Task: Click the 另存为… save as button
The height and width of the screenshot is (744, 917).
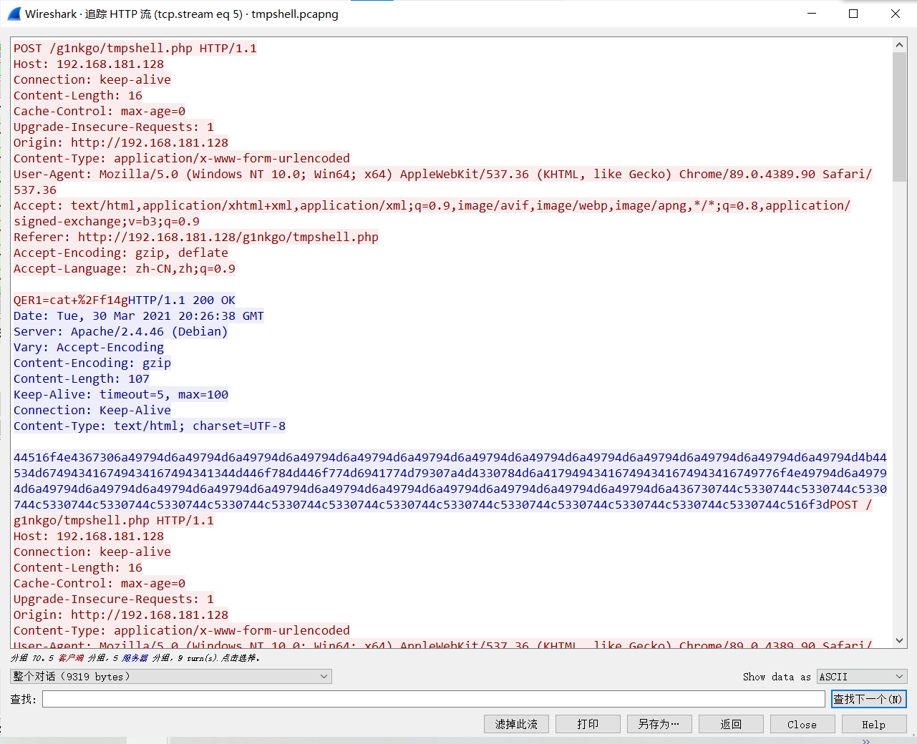Action: 659,724
